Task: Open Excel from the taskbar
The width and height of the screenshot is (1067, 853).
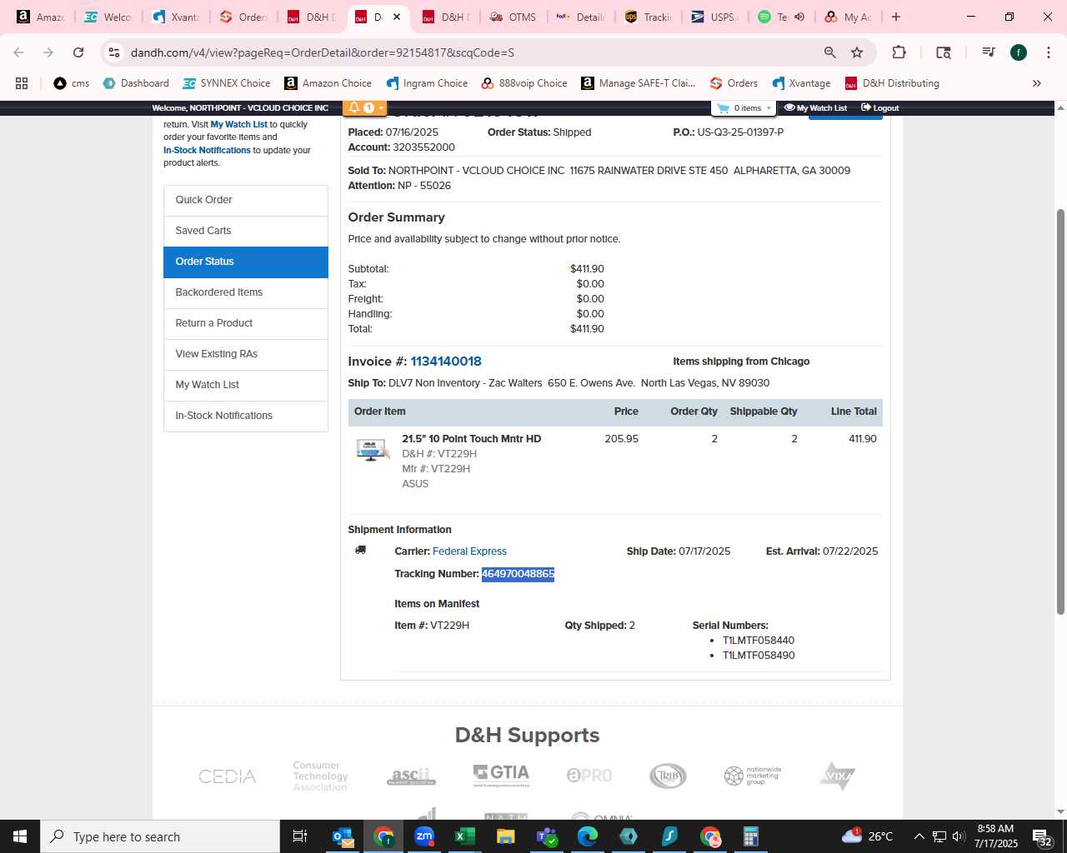Action: [x=465, y=836]
